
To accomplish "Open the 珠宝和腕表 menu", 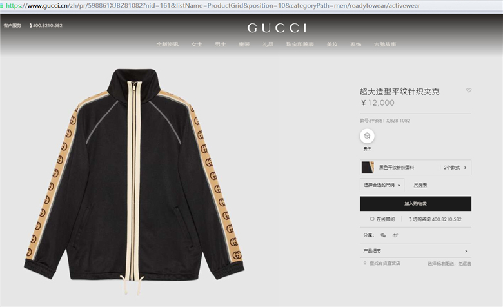I will pos(300,45).
